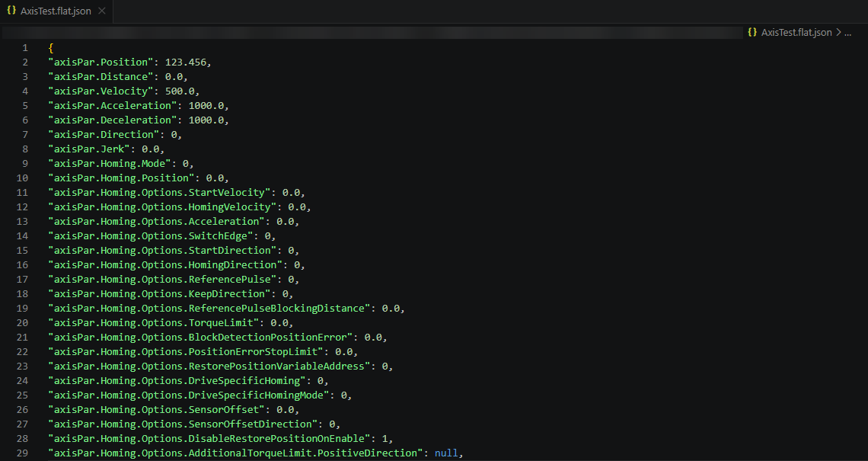Click the Homing.Options.SensorOffset key on line 26
This screenshot has width=868, height=461.
[157, 409]
